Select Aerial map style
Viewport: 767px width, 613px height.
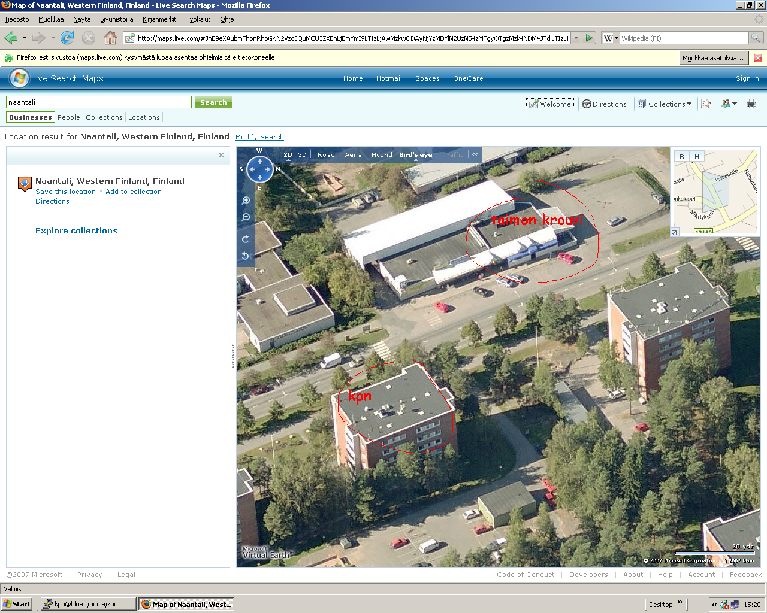point(354,154)
